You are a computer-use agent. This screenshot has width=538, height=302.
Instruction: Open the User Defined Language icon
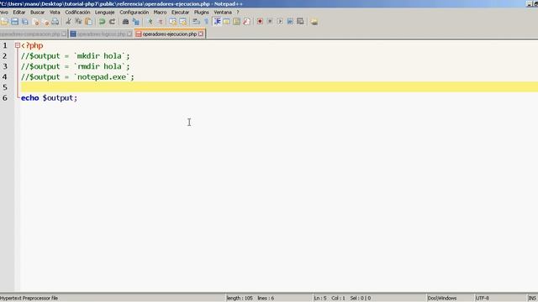(226, 22)
